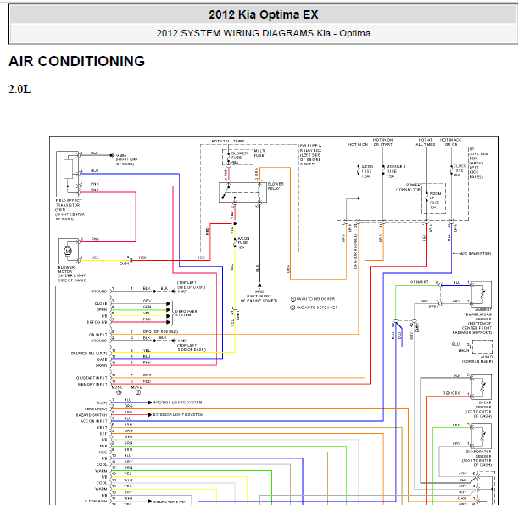Click 'I/P JUNCTION BOX' description
Image resolution: width=518 pixels, height=505 pixels.
click(x=479, y=163)
